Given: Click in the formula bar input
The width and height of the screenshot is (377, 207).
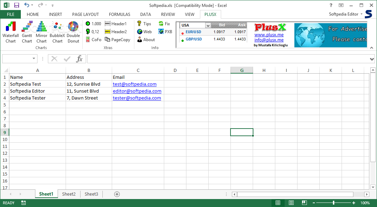Looking at the screenshot, I should pyautogui.click(x=228, y=59).
